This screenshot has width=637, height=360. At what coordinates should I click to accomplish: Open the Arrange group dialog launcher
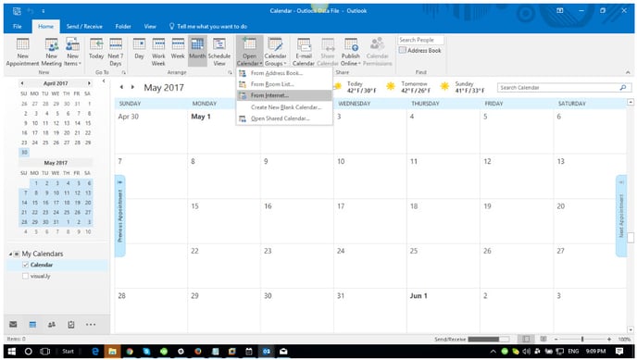click(x=230, y=72)
